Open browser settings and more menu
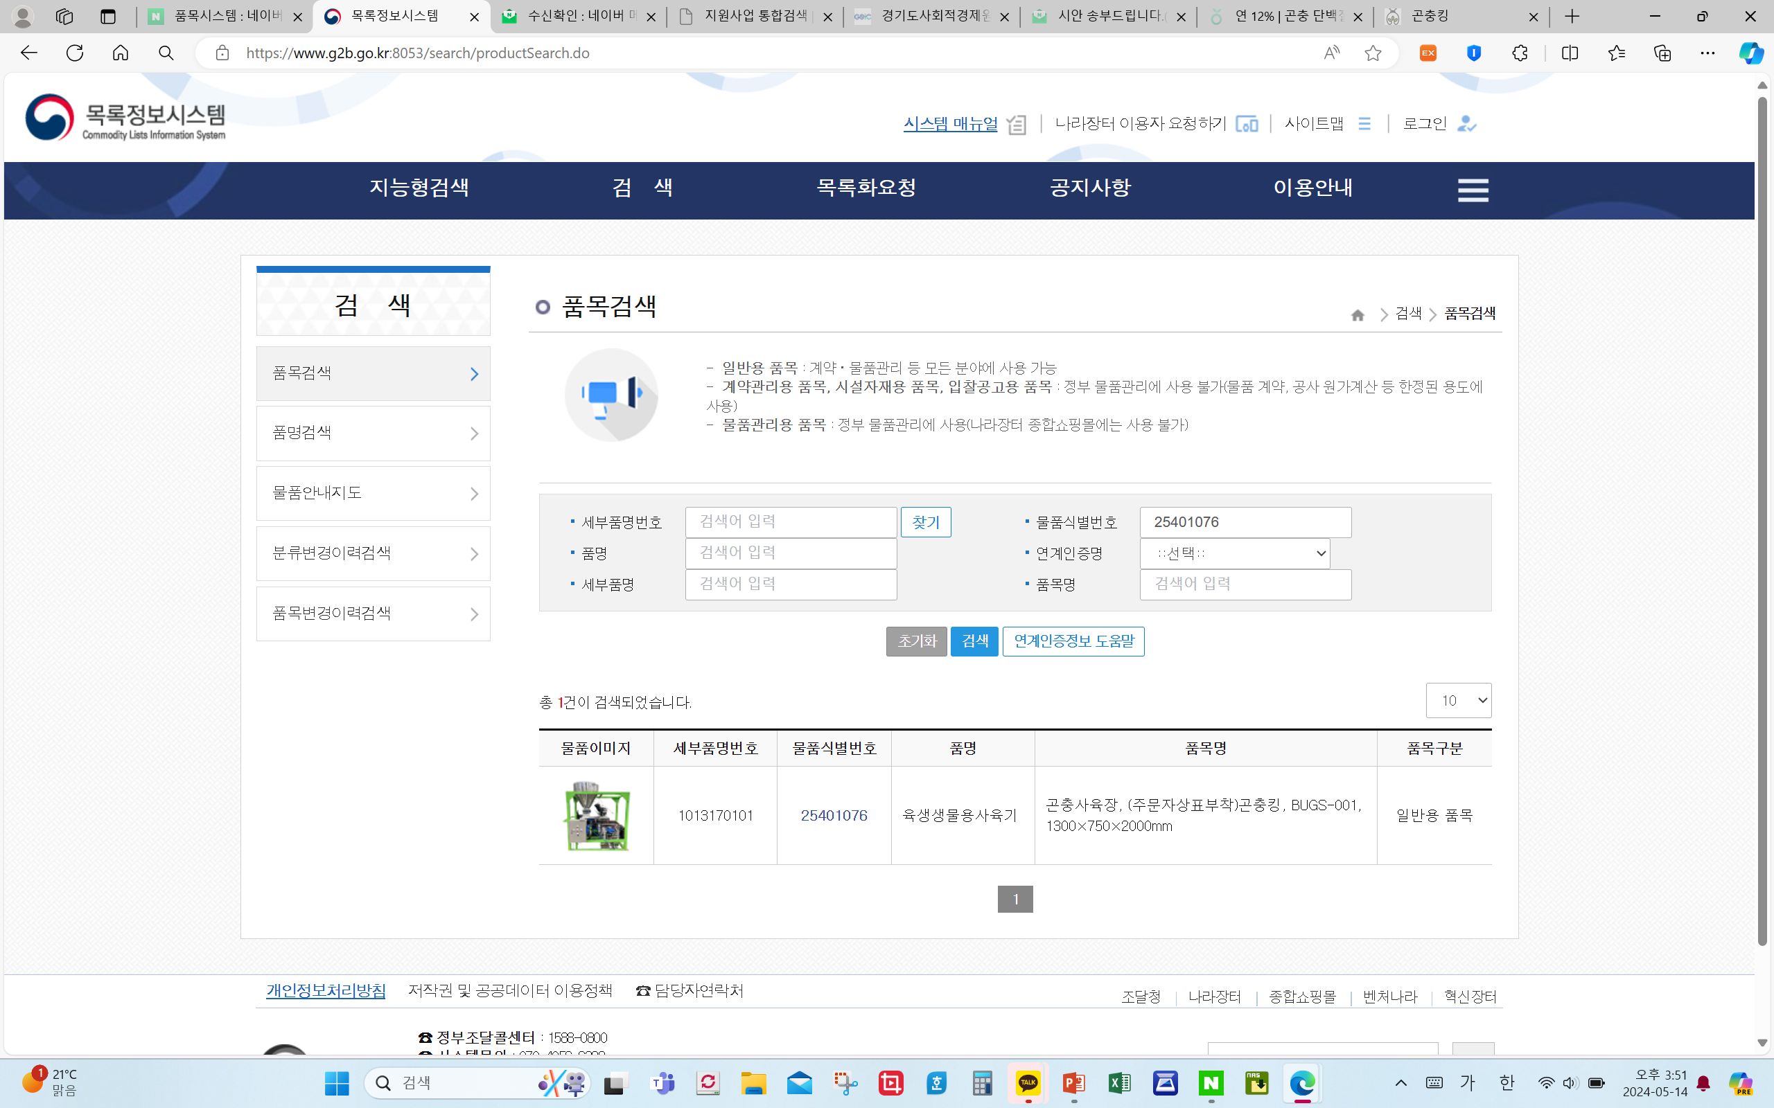Image resolution: width=1774 pixels, height=1108 pixels. point(1708,53)
